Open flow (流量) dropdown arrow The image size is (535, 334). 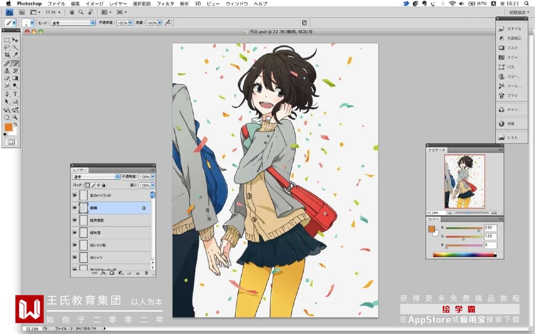coord(160,23)
